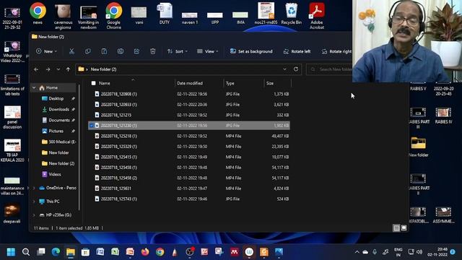462x260 pixels.
Task: Open the New dropdown menu
Action: coord(46,51)
